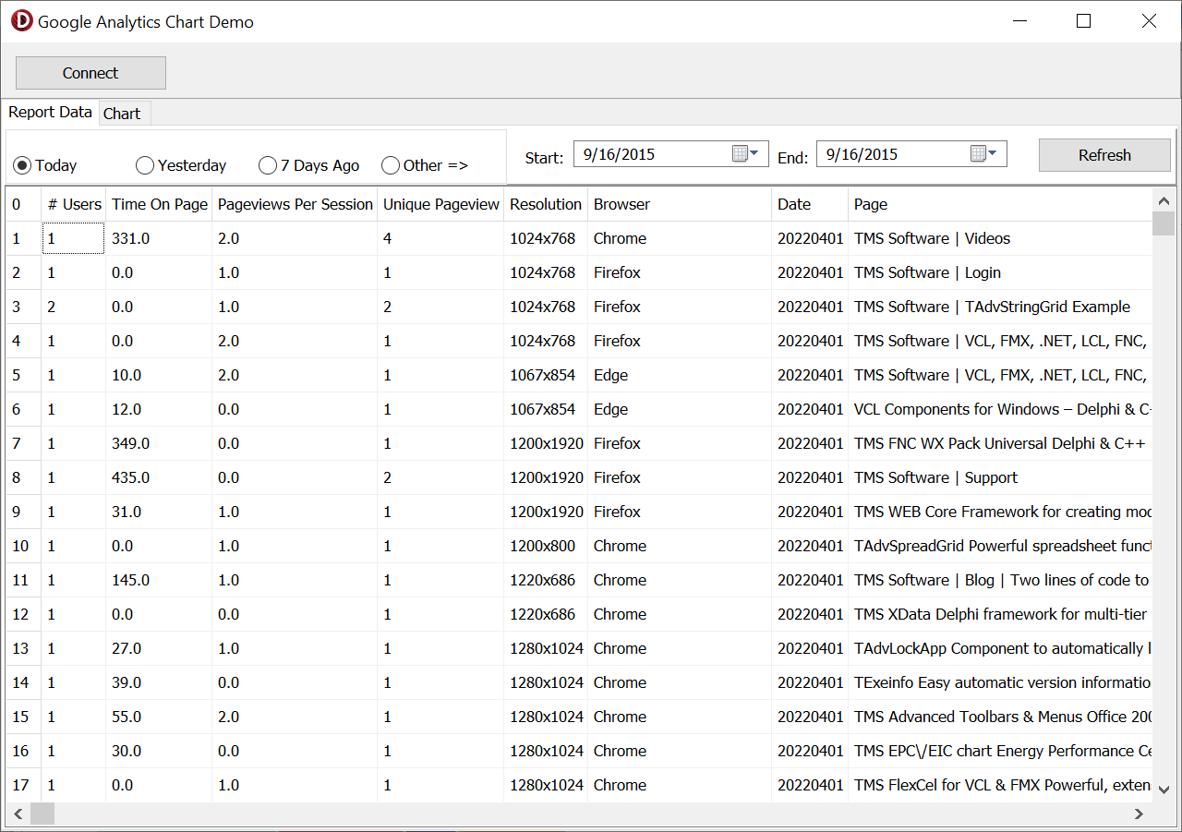Viewport: 1182px width, 832px height.
Task: Select the 145.0 Time On Page cell
Action: [x=159, y=580]
